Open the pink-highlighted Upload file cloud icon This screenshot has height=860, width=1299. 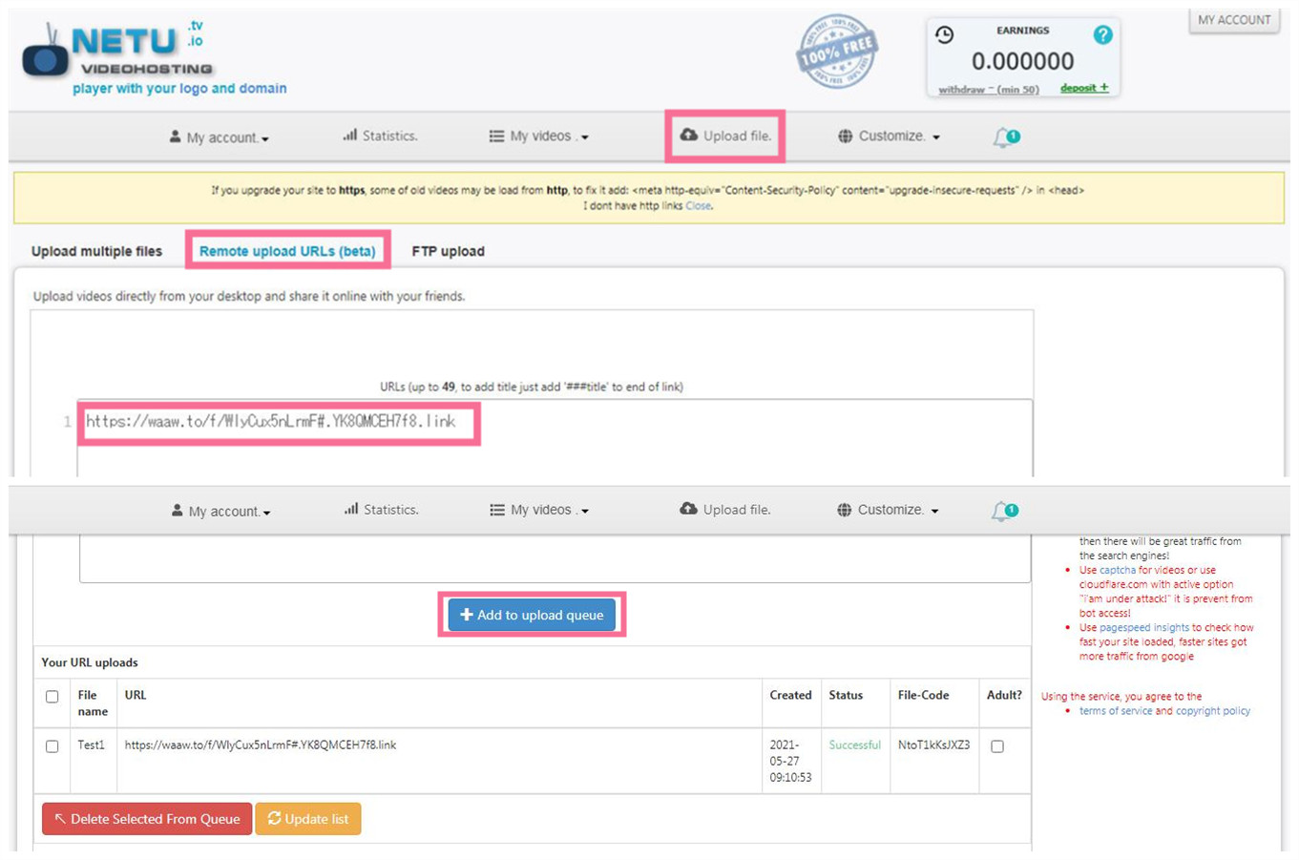point(688,136)
